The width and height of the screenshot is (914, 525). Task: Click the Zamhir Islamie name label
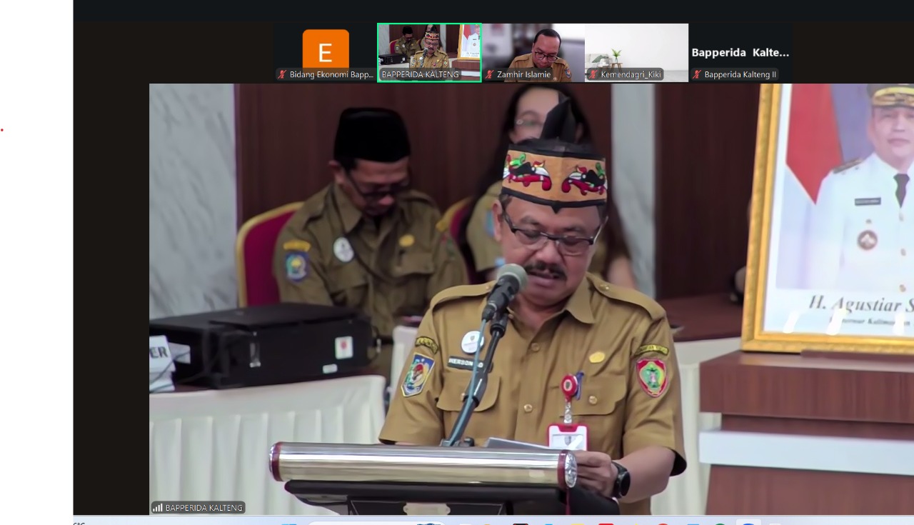(x=523, y=74)
